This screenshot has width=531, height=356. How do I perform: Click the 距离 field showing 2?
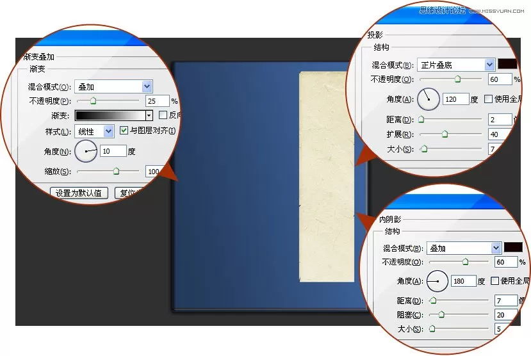[x=500, y=120]
